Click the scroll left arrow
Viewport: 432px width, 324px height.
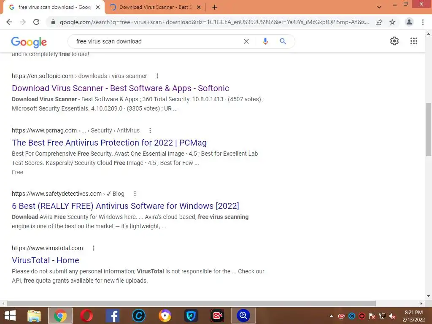pos(3,303)
